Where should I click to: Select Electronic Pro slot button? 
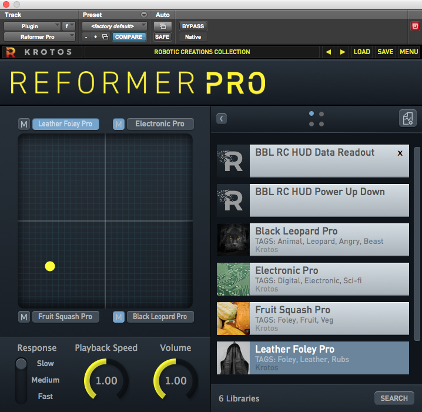pyautogui.click(x=160, y=124)
